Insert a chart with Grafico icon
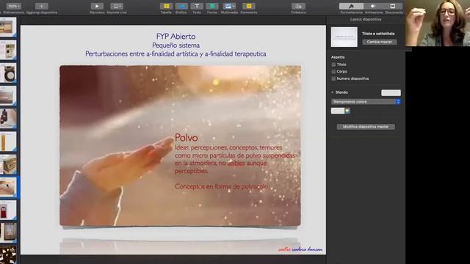 pyautogui.click(x=181, y=6)
